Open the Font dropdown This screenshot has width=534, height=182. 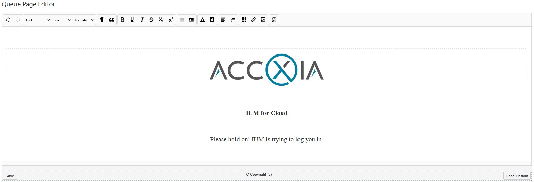38,20
